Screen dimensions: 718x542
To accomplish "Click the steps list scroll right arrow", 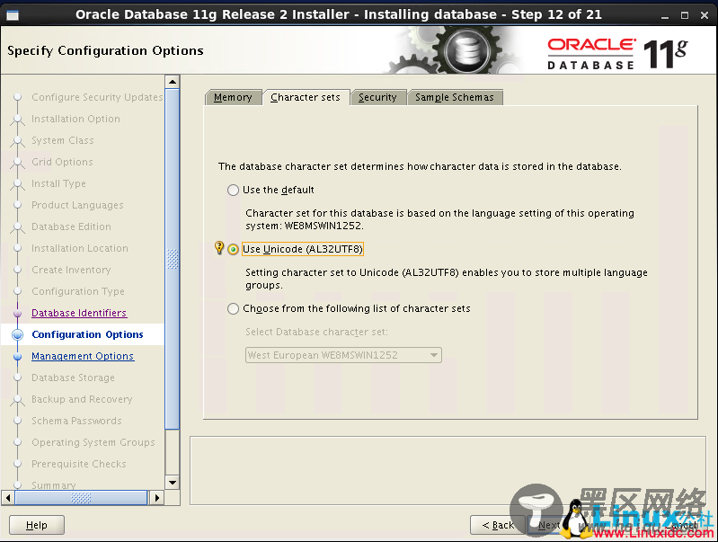I will (x=157, y=498).
